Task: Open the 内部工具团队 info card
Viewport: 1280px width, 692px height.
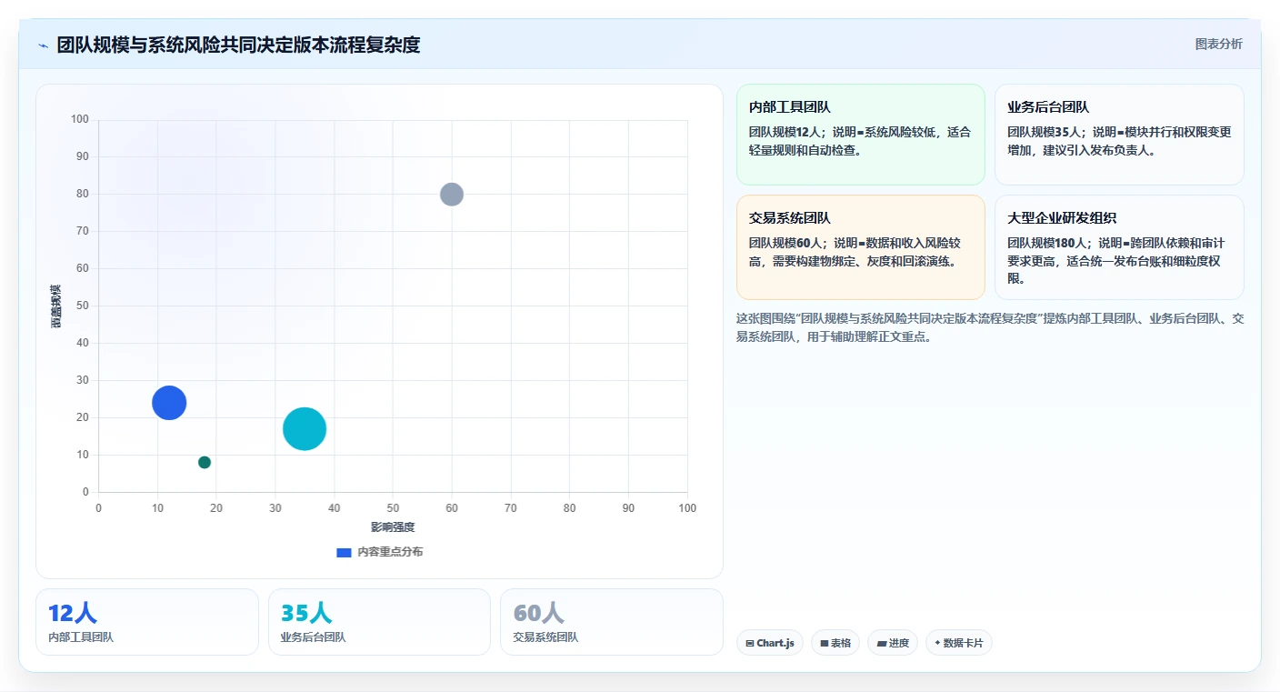Action: (x=861, y=135)
